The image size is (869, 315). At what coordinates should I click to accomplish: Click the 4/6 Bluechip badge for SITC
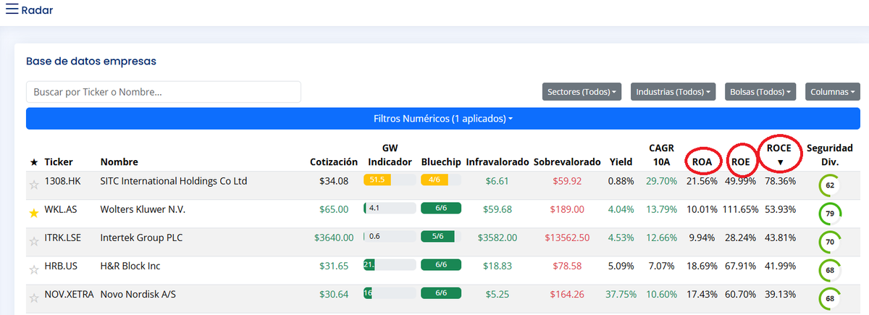click(x=440, y=180)
